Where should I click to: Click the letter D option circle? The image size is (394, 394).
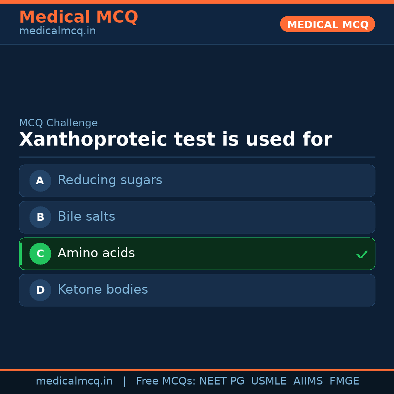point(40,290)
